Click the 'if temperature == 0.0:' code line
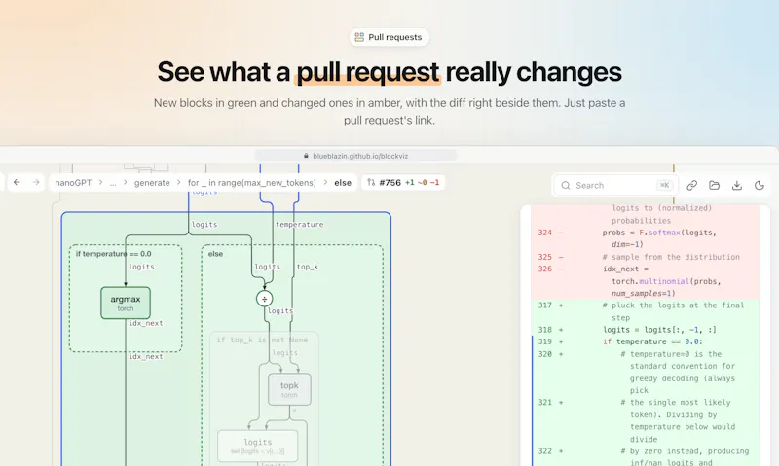 pos(652,341)
